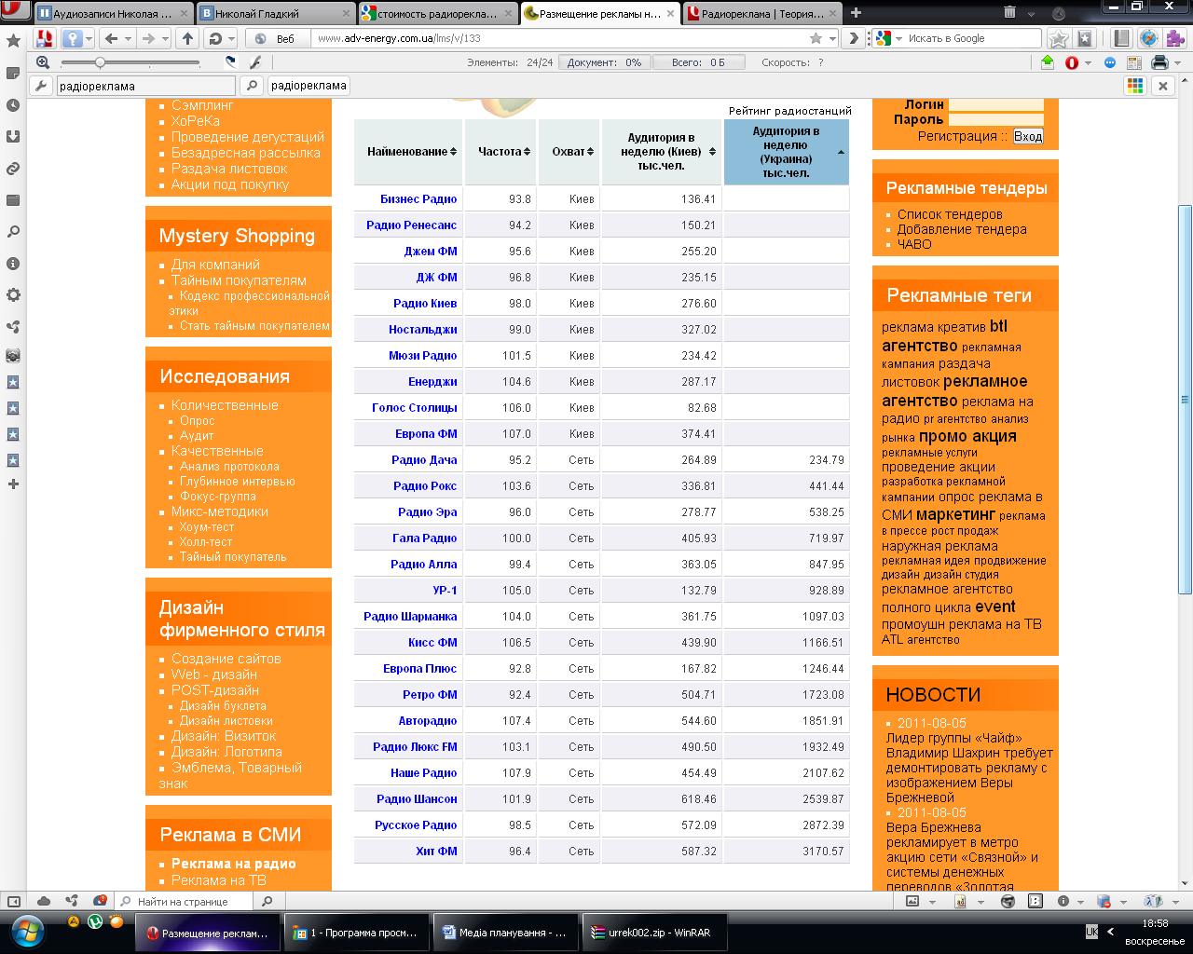Image resolution: width=1193 pixels, height=954 pixels.
Task: Click zoom magnifier plus icon
Action: (43, 62)
